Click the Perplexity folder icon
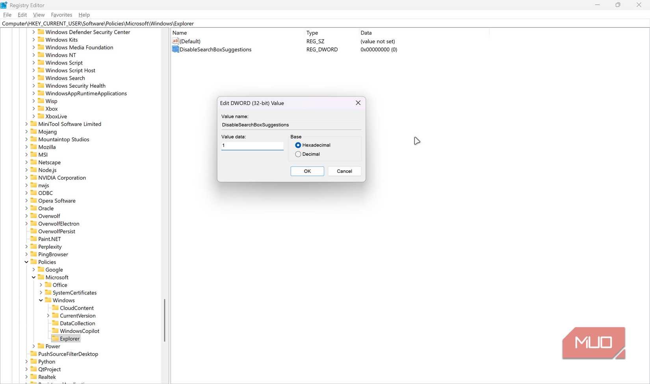650x384 pixels. [x=33, y=246]
